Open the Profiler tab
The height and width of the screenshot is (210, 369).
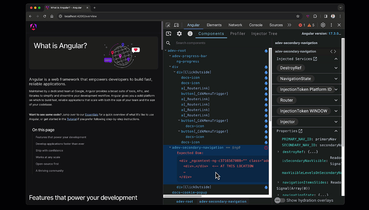click(238, 33)
